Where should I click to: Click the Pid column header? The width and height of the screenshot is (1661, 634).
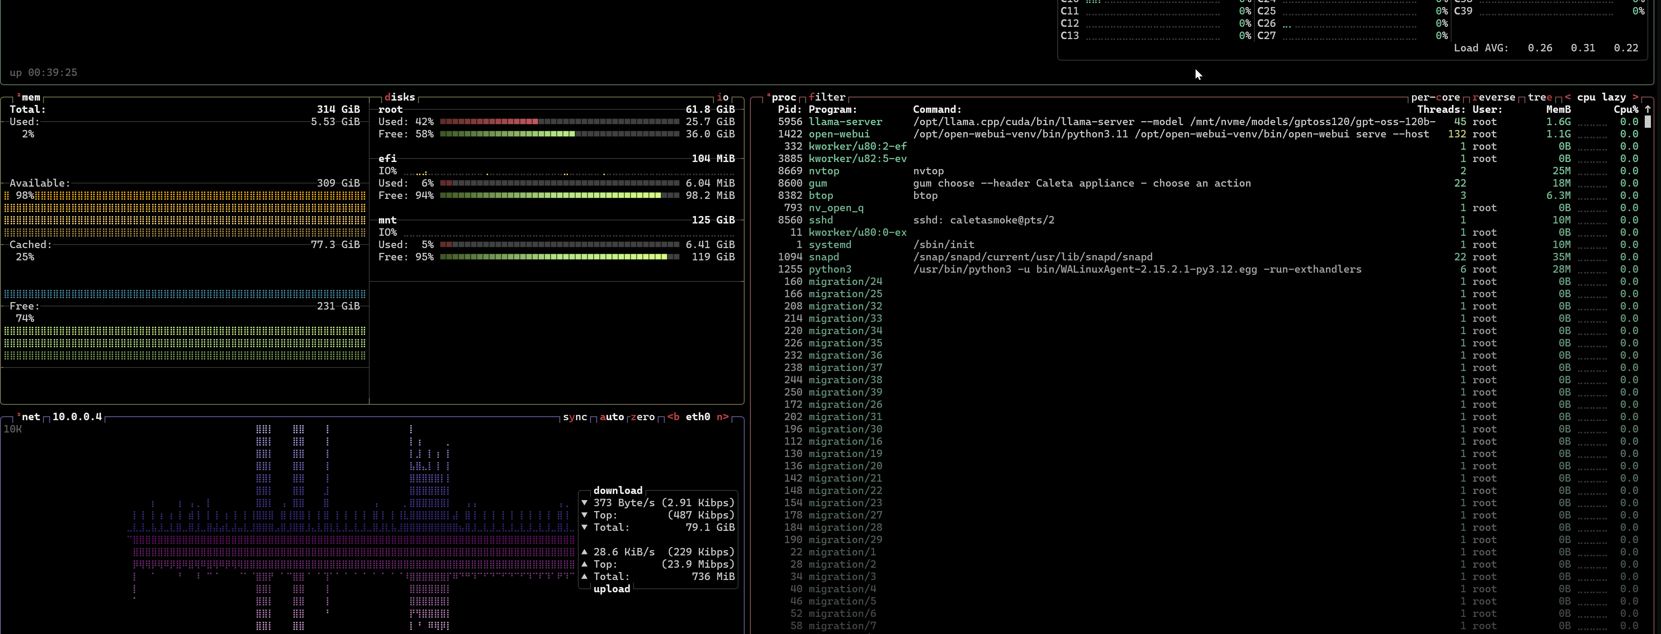tap(790, 110)
